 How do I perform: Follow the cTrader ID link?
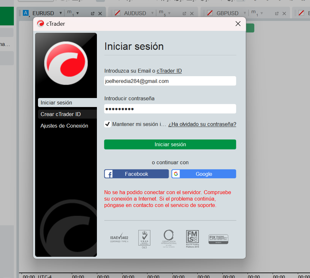[169, 71]
